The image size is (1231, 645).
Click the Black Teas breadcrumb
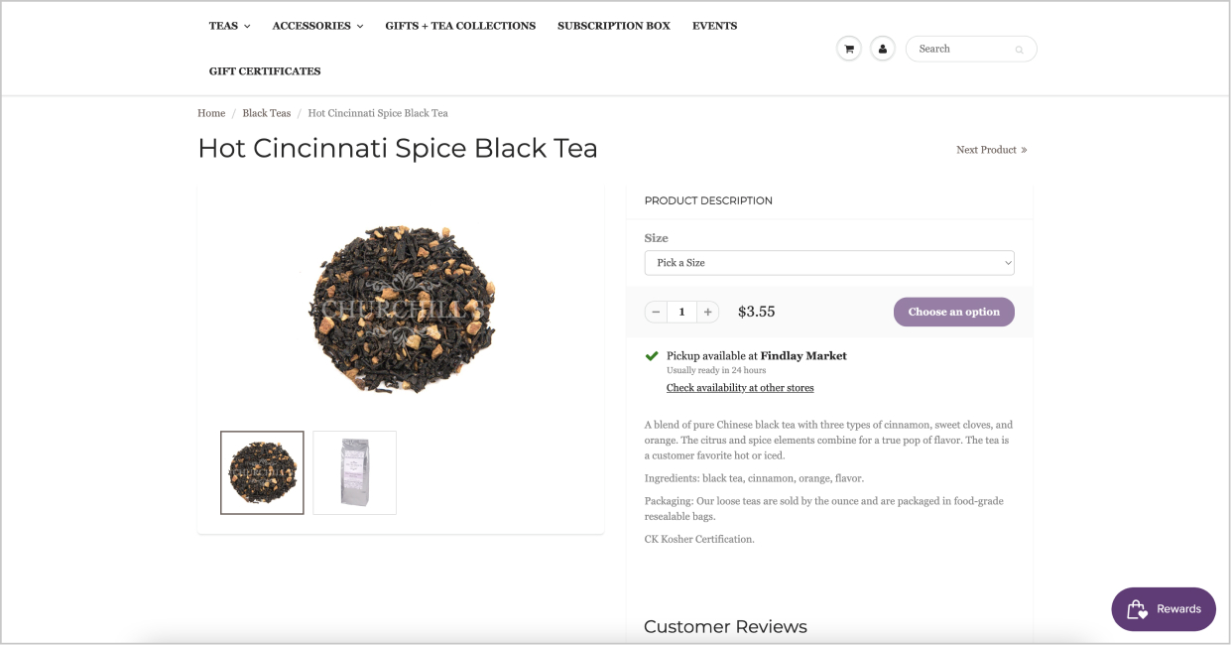pos(267,113)
